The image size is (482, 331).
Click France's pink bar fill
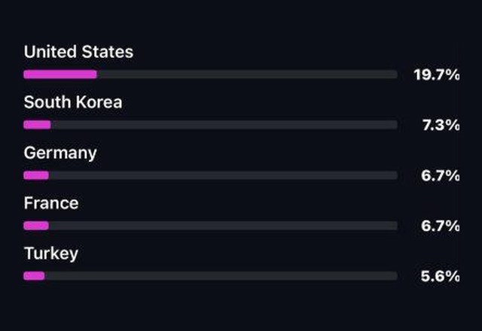pyautogui.click(x=36, y=226)
